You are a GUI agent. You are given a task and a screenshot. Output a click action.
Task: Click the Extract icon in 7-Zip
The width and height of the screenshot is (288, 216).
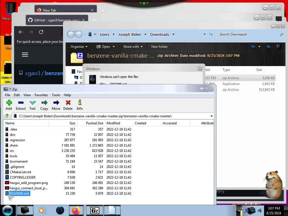tap(21, 102)
